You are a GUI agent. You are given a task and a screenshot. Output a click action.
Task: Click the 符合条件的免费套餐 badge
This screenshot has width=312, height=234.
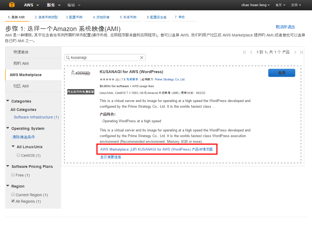click(80, 92)
